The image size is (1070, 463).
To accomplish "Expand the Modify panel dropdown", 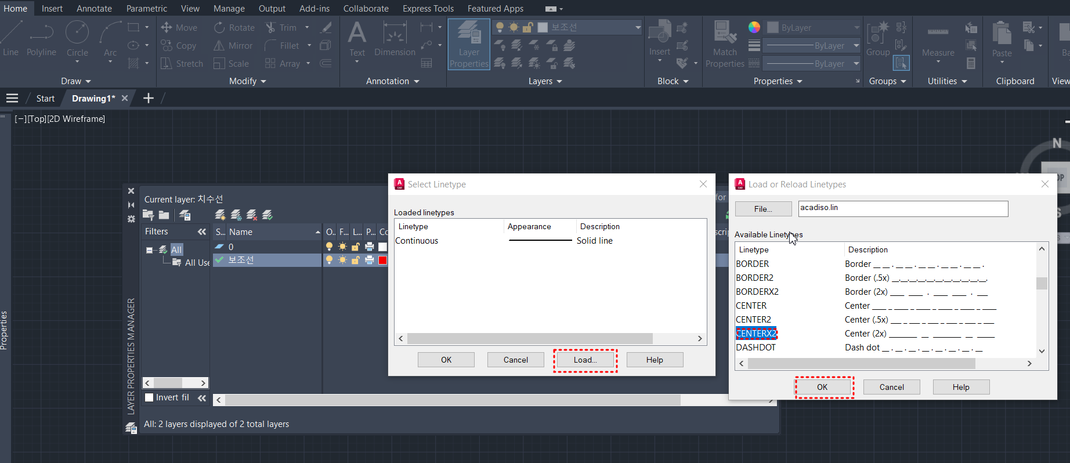I will pyautogui.click(x=248, y=81).
